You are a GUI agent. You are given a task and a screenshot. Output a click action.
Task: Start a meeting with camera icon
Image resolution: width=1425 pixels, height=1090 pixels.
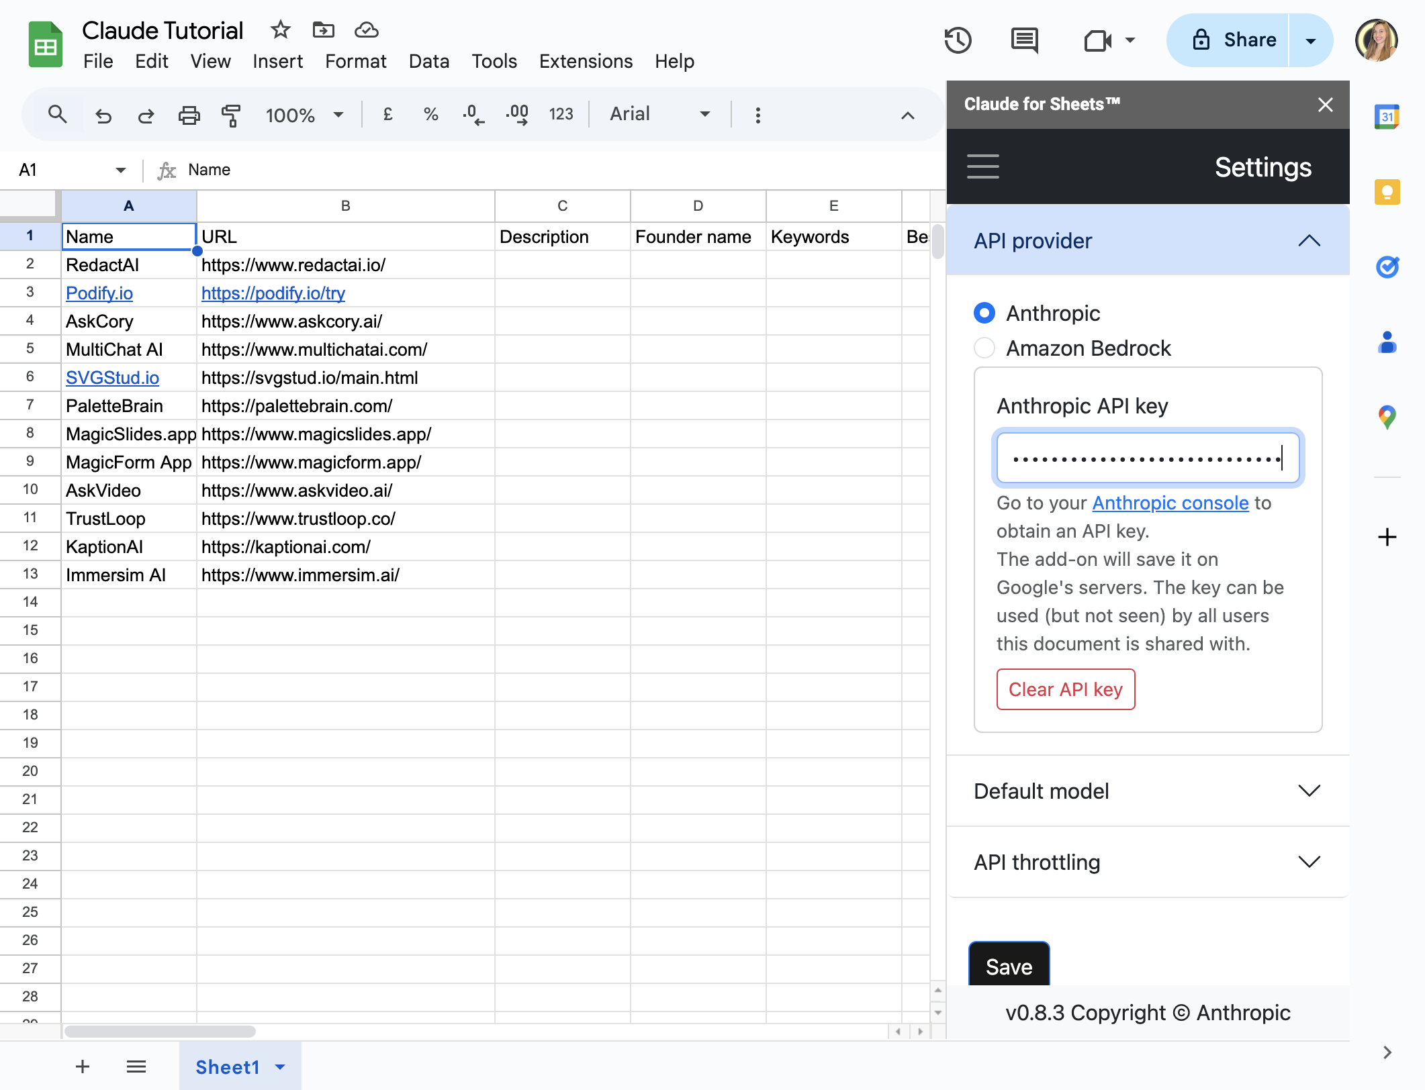click(1097, 40)
